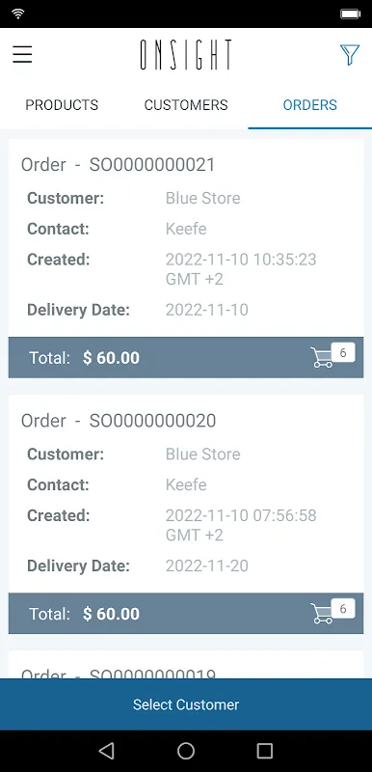Tap delivery date 2022-11-20
Screen dimensions: 372x772
coord(207,565)
